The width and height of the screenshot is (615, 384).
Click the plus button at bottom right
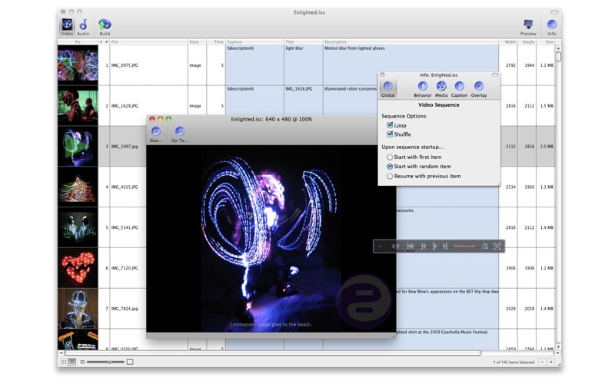pyautogui.click(x=551, y=362)
